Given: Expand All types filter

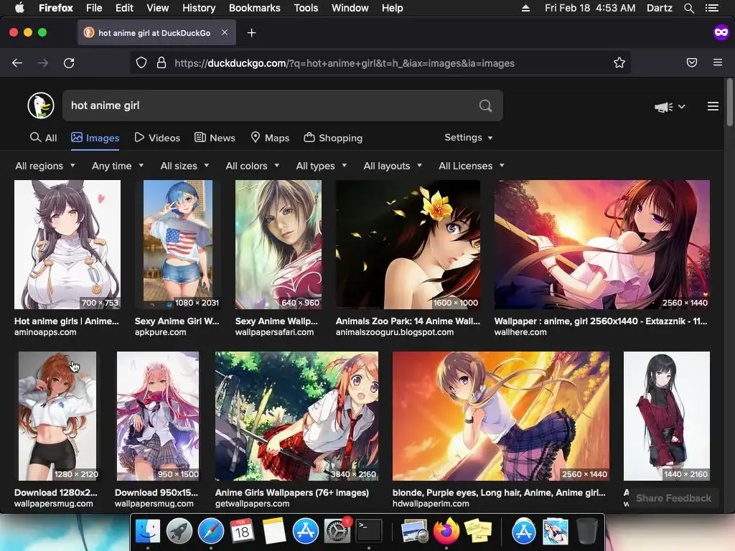Looking at the screenshot, I should pyautogui.click(x=322, y=166).
